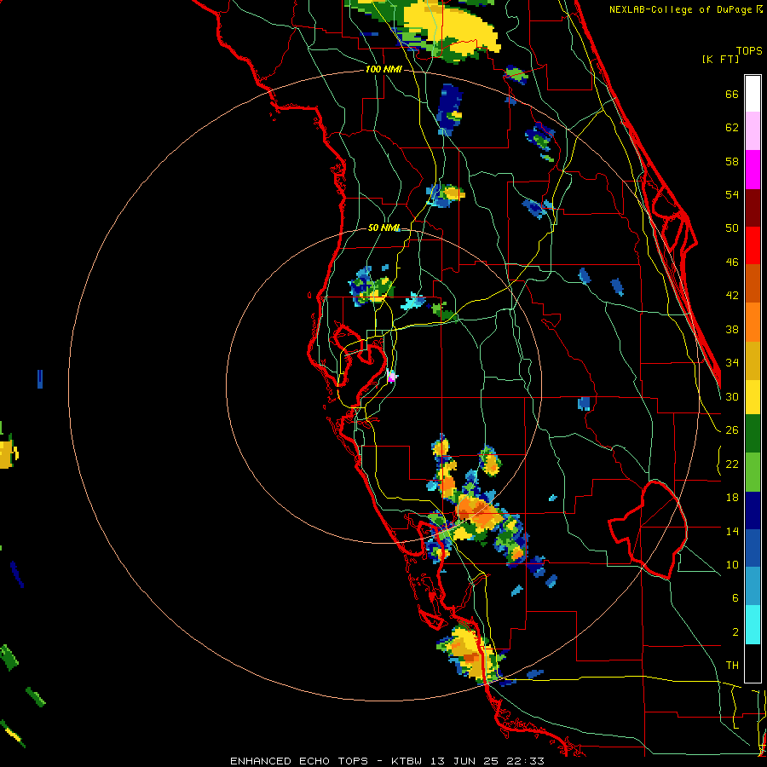767x767 pixels.
Task: Click the light green legend swatch
Action: click(x=753, y=472)
